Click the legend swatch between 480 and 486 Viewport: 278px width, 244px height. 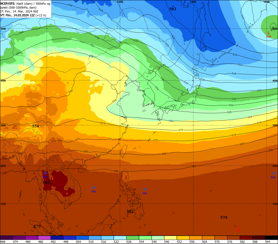32,238
